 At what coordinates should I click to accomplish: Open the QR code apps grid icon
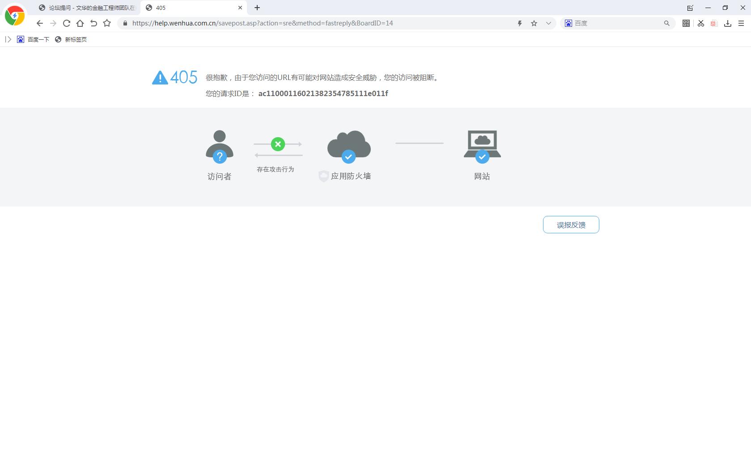(686, 23)
